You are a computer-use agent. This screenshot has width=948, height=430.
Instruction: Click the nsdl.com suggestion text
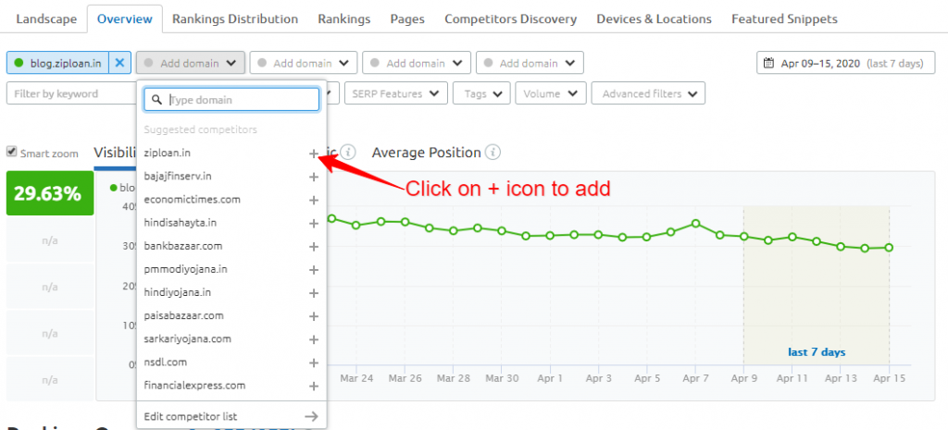click(165, 362)
